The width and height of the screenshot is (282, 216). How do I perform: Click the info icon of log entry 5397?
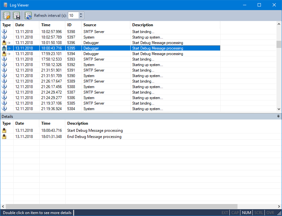(x=4, y=37)
